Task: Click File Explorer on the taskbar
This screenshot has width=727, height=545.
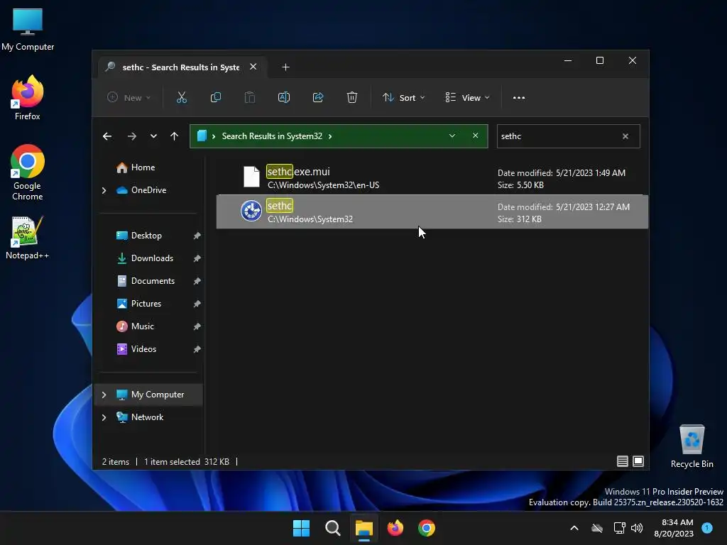Action: [364, 528]
